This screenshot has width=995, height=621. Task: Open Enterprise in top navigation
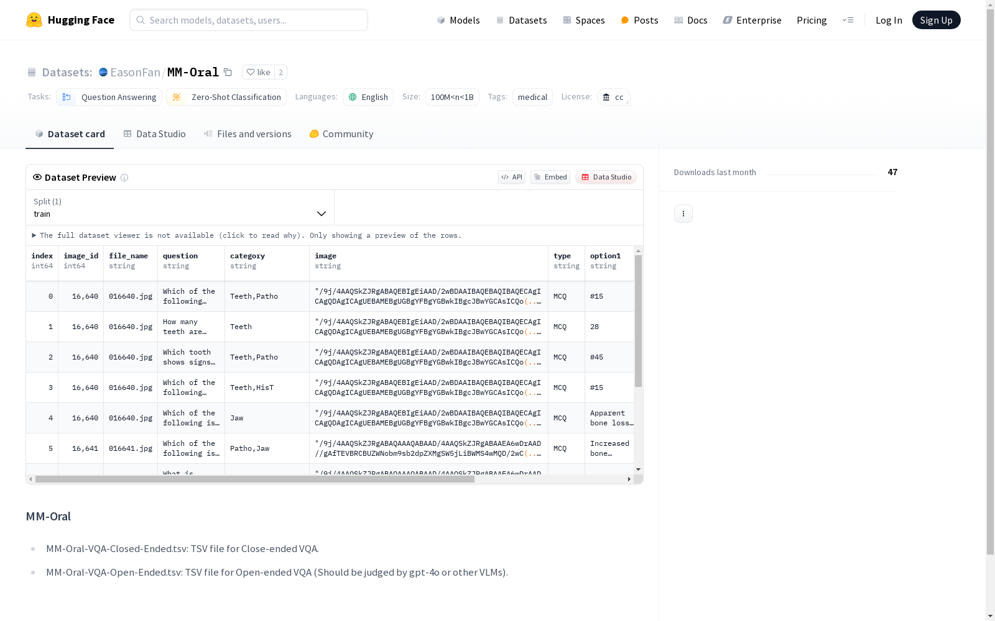(x=752, y=20)
